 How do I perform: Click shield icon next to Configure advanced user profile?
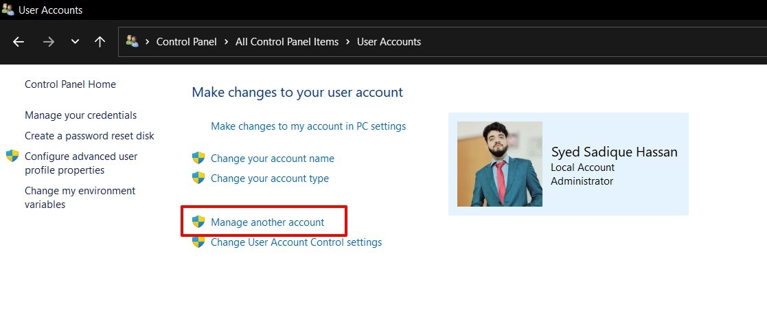(x=12, y=157)
